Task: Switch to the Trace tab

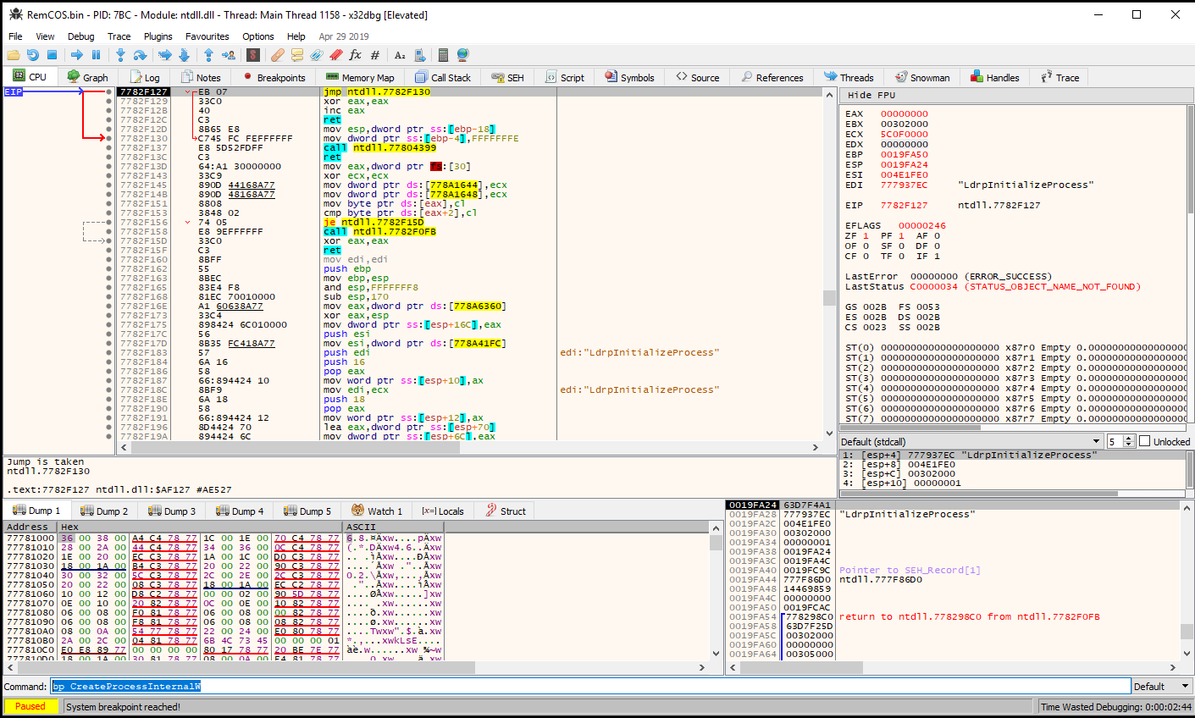Action: click(x=1060, y=77)
